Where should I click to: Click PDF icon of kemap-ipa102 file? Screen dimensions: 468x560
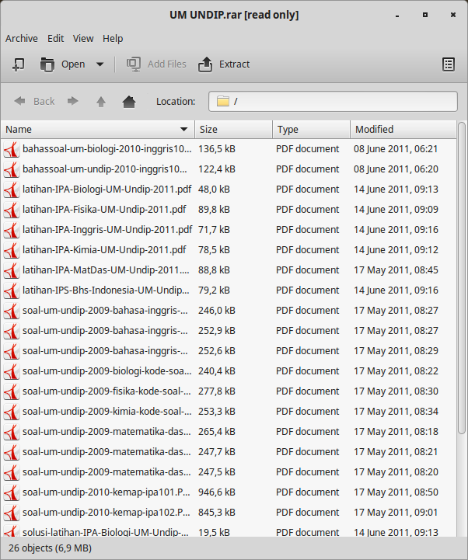(x=12, y=513)
